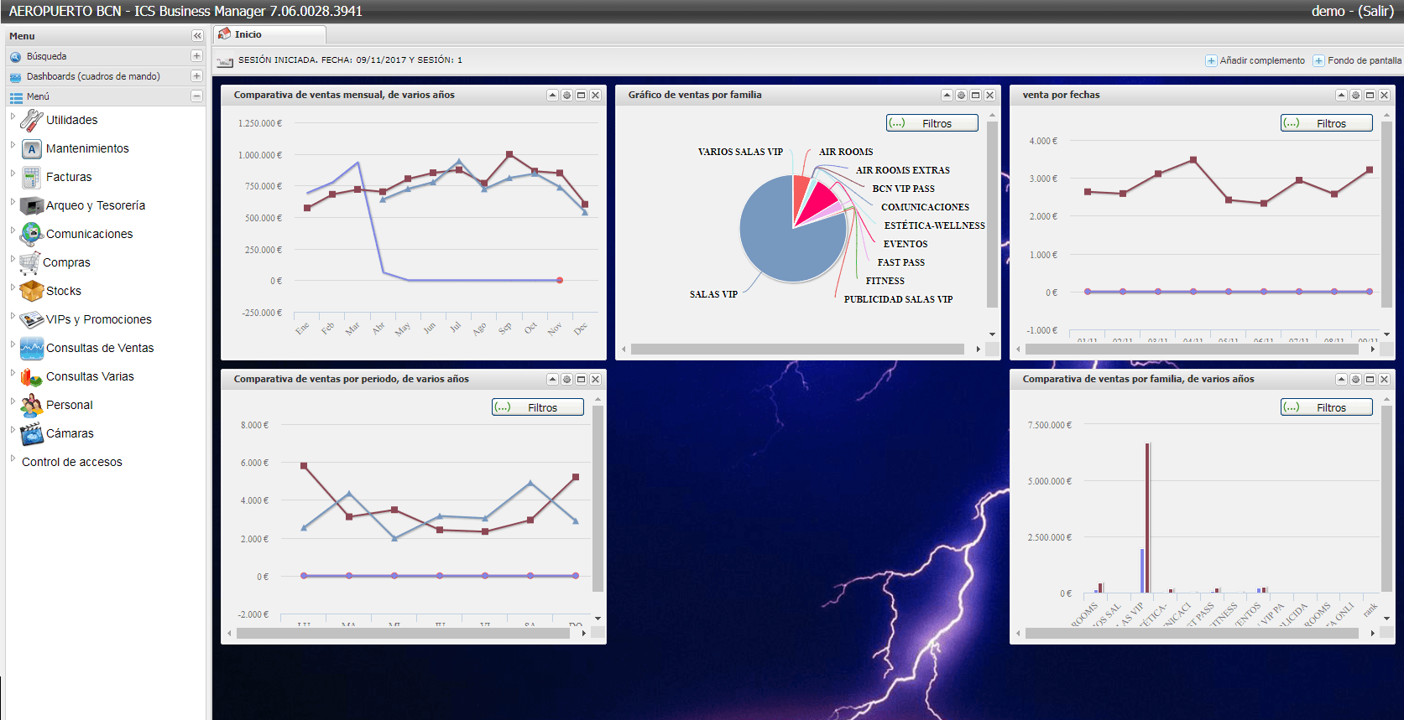Select the Arqueo y Tesorería icon
Viewport: 1404px width, 720px height.
point(31,206)
